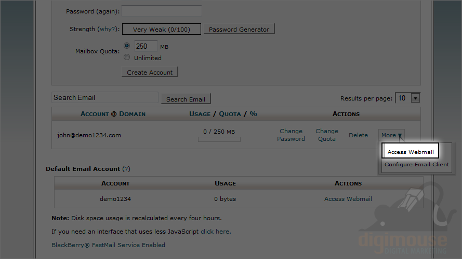
Task: Click Access Webmail for demo1234 default account
Action: (x=348, y=199)
